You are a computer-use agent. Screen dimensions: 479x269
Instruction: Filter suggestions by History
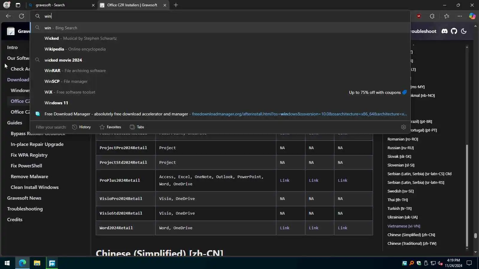pyautogui.click(x=81, y=127)
